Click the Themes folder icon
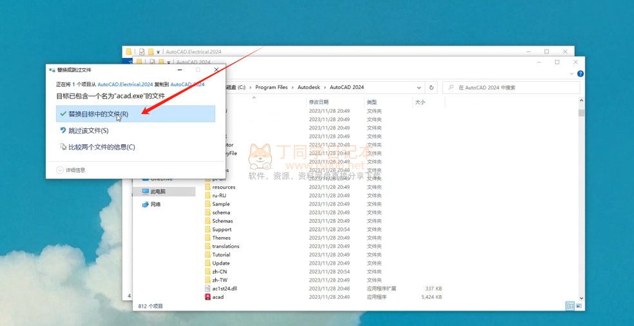The height and width of the screenshot is (326, 634). pyautogui.click(x=207, y=238)
